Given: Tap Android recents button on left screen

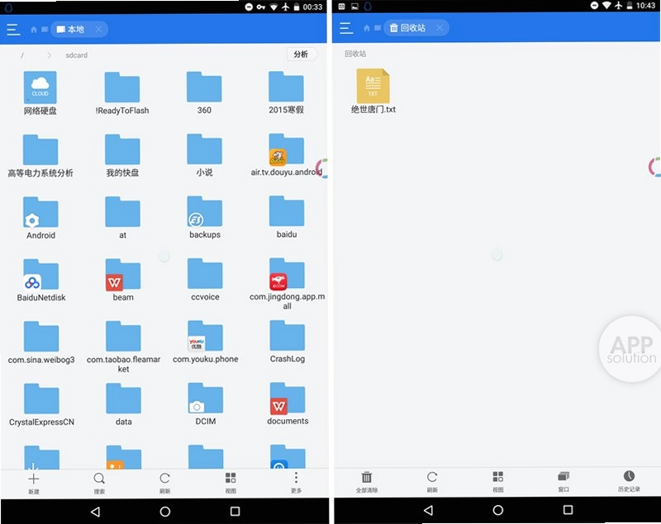Looking at the screenshot, I should click(x=235, y=511).
